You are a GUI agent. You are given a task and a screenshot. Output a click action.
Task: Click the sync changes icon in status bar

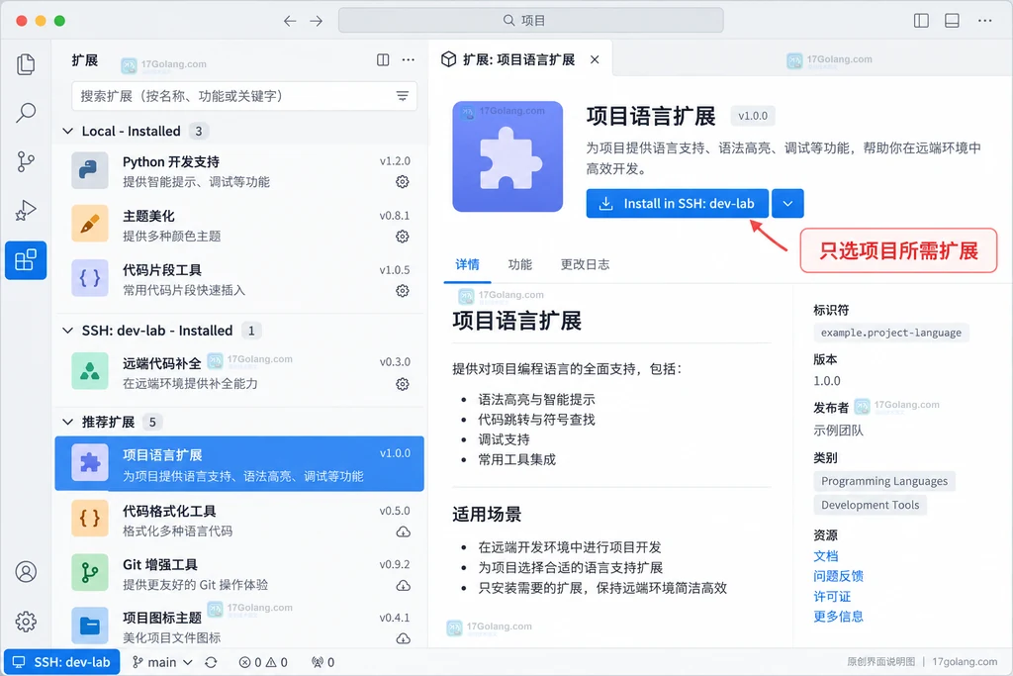(x=211, y=662)
